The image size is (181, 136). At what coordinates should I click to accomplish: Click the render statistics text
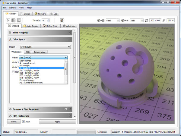(143, 132)
